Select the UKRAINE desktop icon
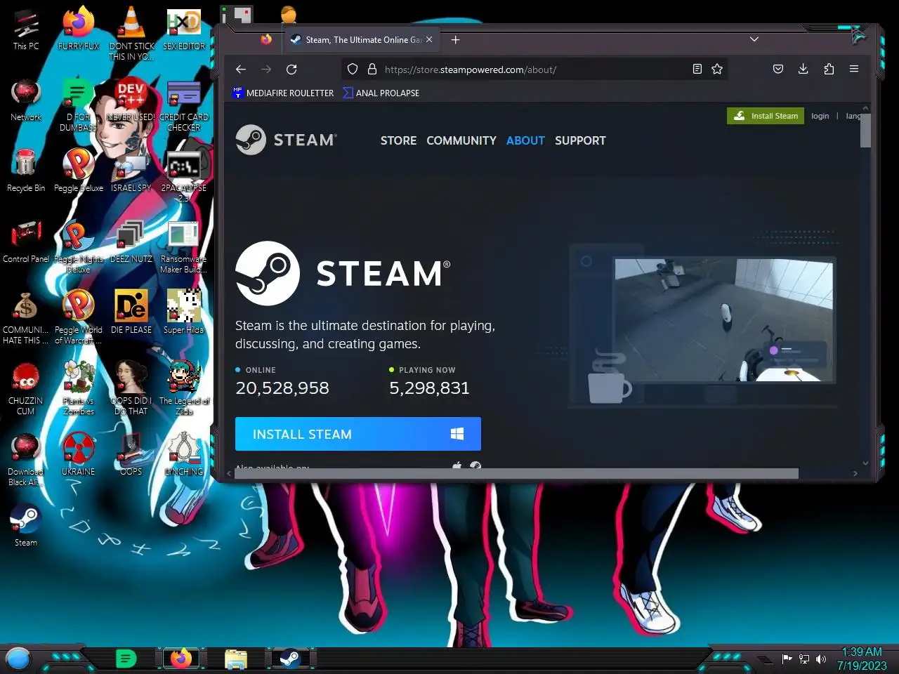 (79, 455)
